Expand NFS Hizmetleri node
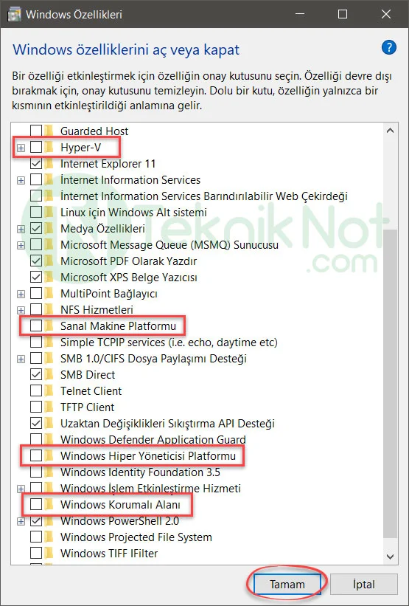The width and height of the screenshot is (409, 606). pos(21,310)
